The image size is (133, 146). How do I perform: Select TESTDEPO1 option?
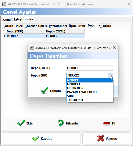click(x=90, y=100)
